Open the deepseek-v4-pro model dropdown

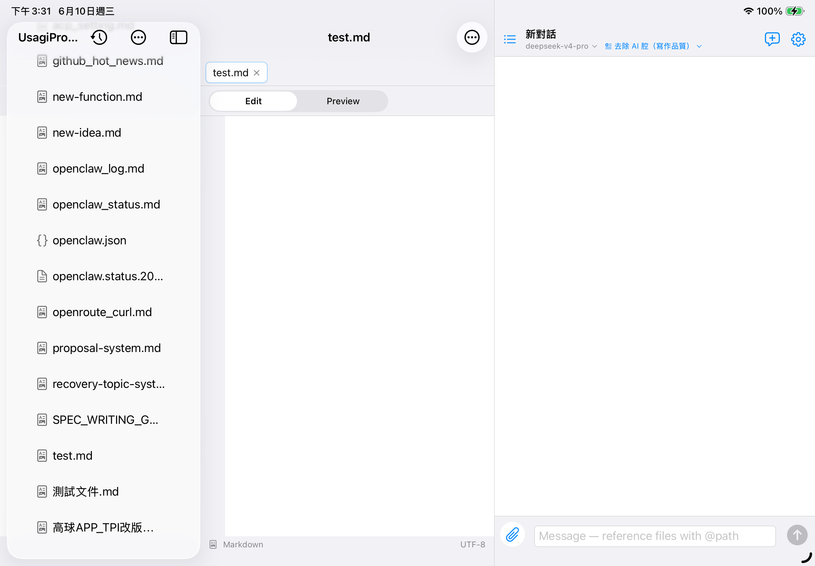(x=561, y=46)
